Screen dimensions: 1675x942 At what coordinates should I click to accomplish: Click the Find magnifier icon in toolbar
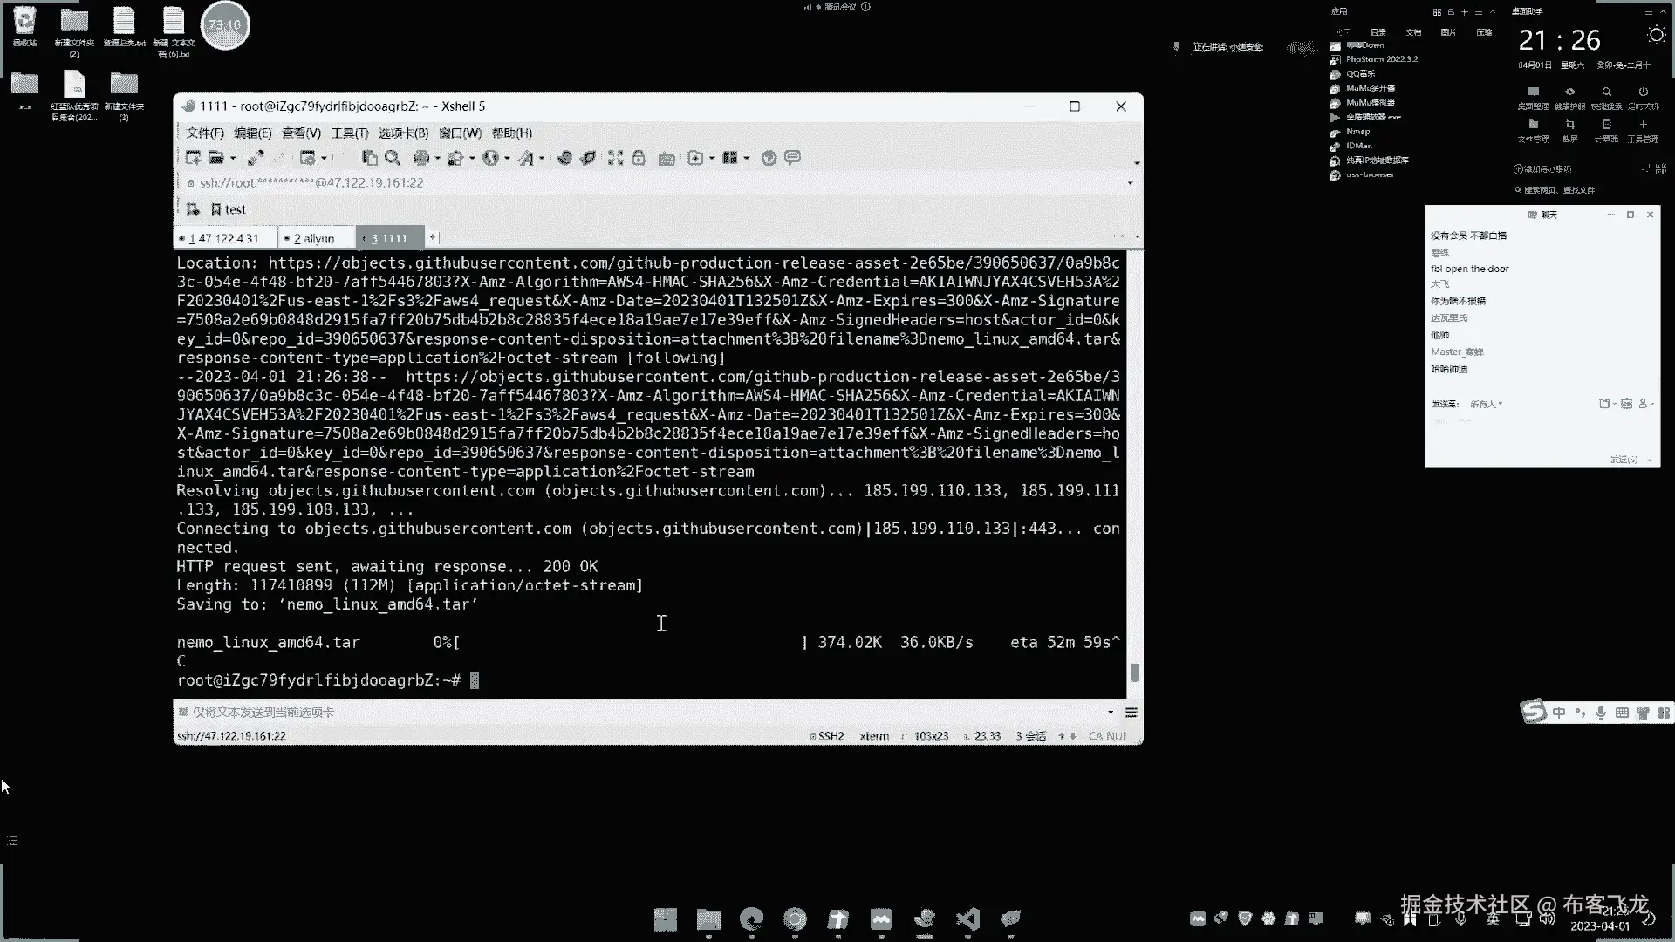pos(393,158)
